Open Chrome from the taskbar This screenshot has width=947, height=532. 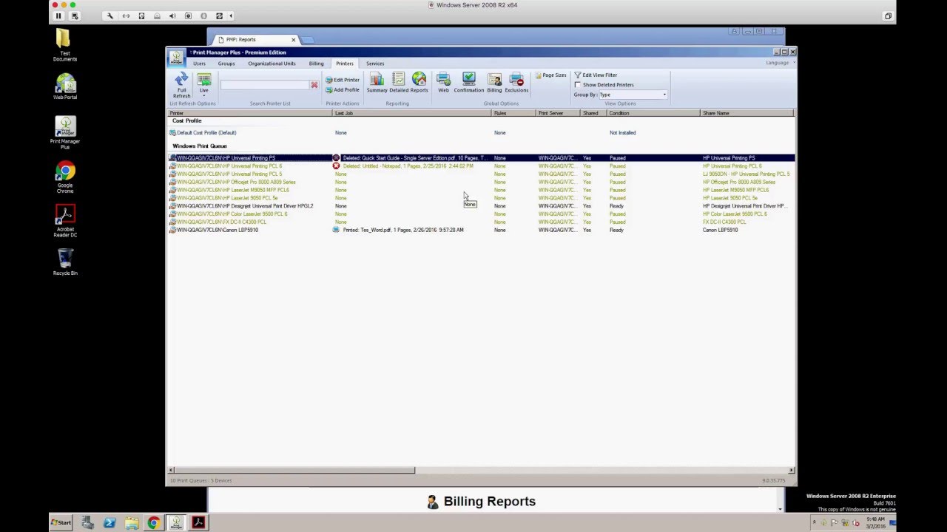pos(153,522)
